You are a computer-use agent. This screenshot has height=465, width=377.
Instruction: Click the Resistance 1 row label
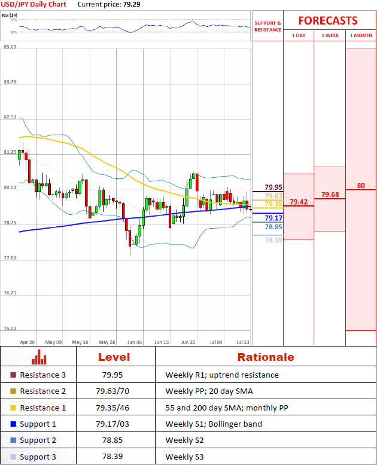tap(42, 408)
